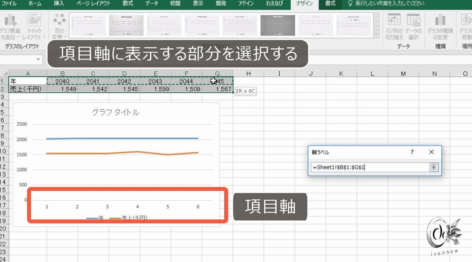Click the 実行したい作業を入力してください search box

[x=389, y=4]
